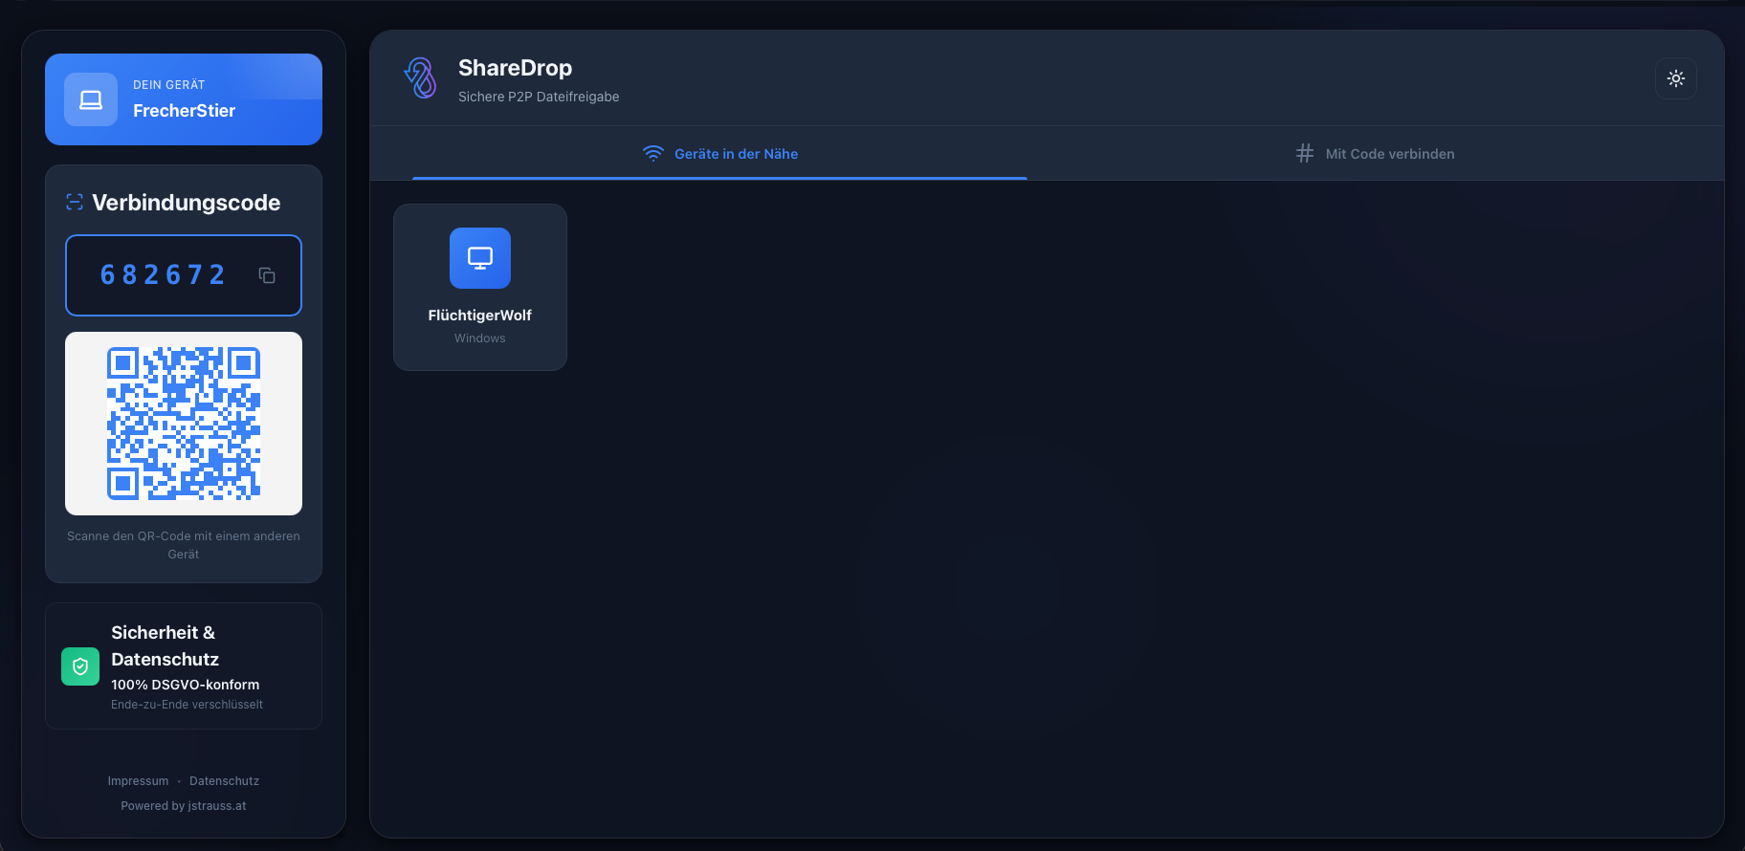Viewport: 1745px width, 851px height.
Task: Click the DEIN GERÄT label
Action: pyautogui.click(x=168, y=85)
